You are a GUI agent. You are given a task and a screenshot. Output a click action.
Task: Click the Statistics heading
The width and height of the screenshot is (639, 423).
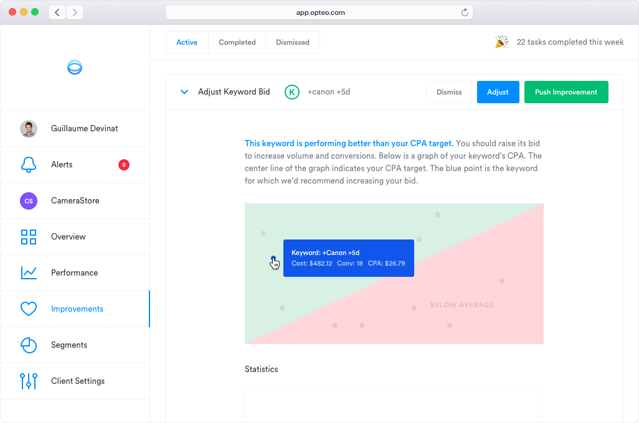tap(261, 370)
